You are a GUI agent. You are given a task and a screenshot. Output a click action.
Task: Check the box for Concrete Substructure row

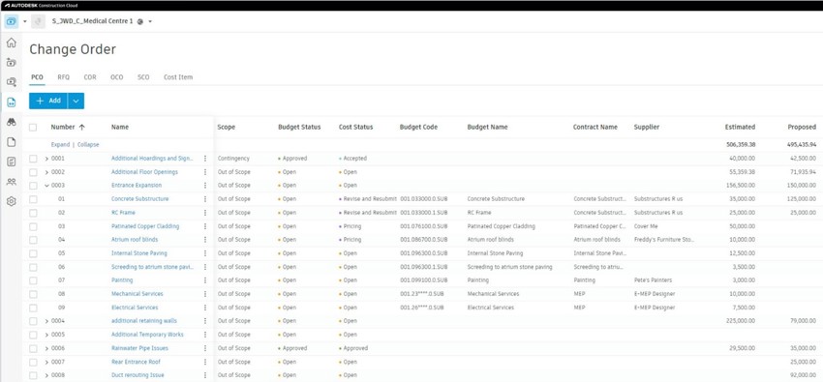(33, 199)
